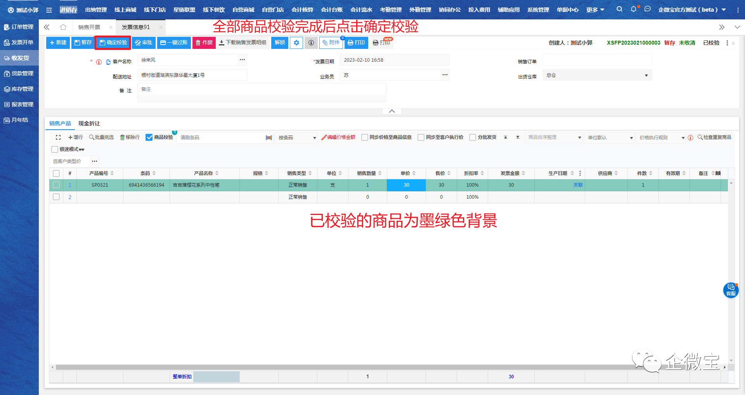Click the home icon tab
The image size is (745, 395).
click(63, 27)
